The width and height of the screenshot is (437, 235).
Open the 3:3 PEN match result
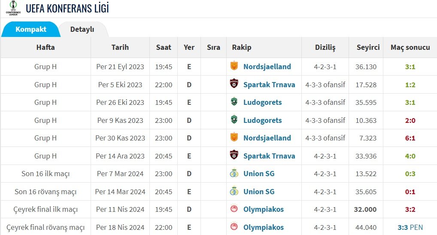coord(410,227)
